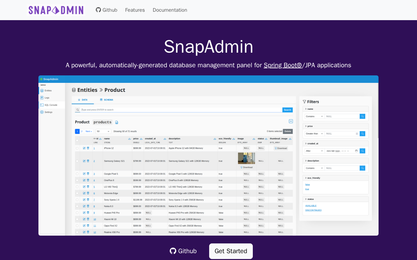The image size is (417, 260).
Task: Click the edit icon for Google Pixel 5
Action: click(x=84, y=174)
